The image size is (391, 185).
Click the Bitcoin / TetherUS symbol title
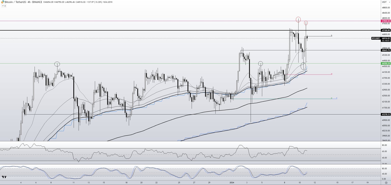[15, 2]
